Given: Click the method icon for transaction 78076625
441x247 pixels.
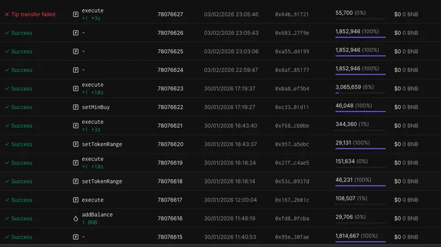Looking at the screenshot, I should pyautogui.click(x=76, y=51).
